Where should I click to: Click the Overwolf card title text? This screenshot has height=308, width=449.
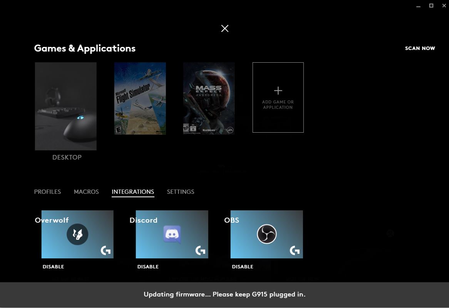52,220
